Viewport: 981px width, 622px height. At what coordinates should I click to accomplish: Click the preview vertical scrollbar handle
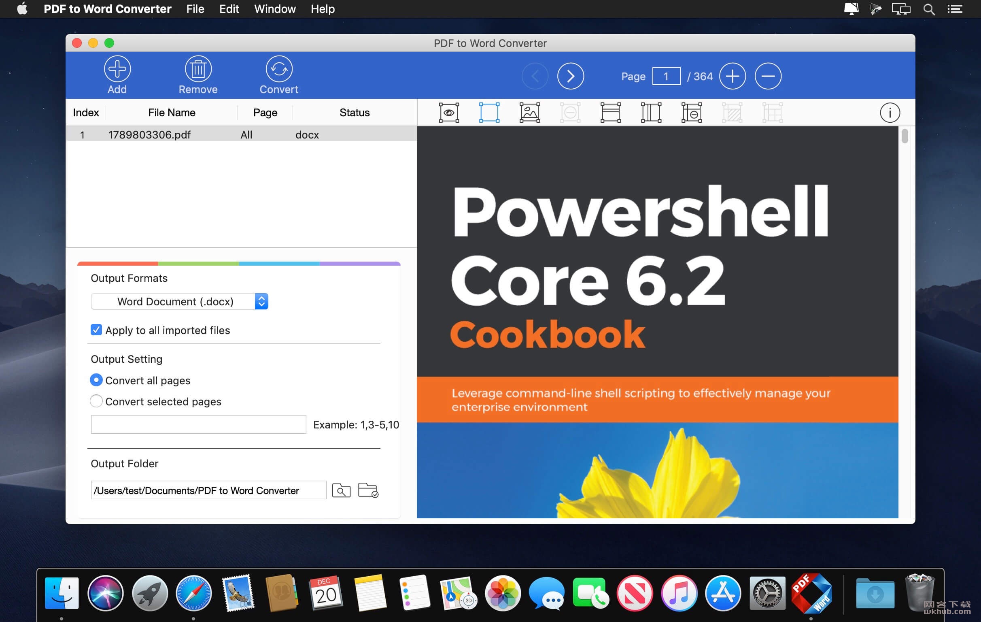tap(905, 136)
